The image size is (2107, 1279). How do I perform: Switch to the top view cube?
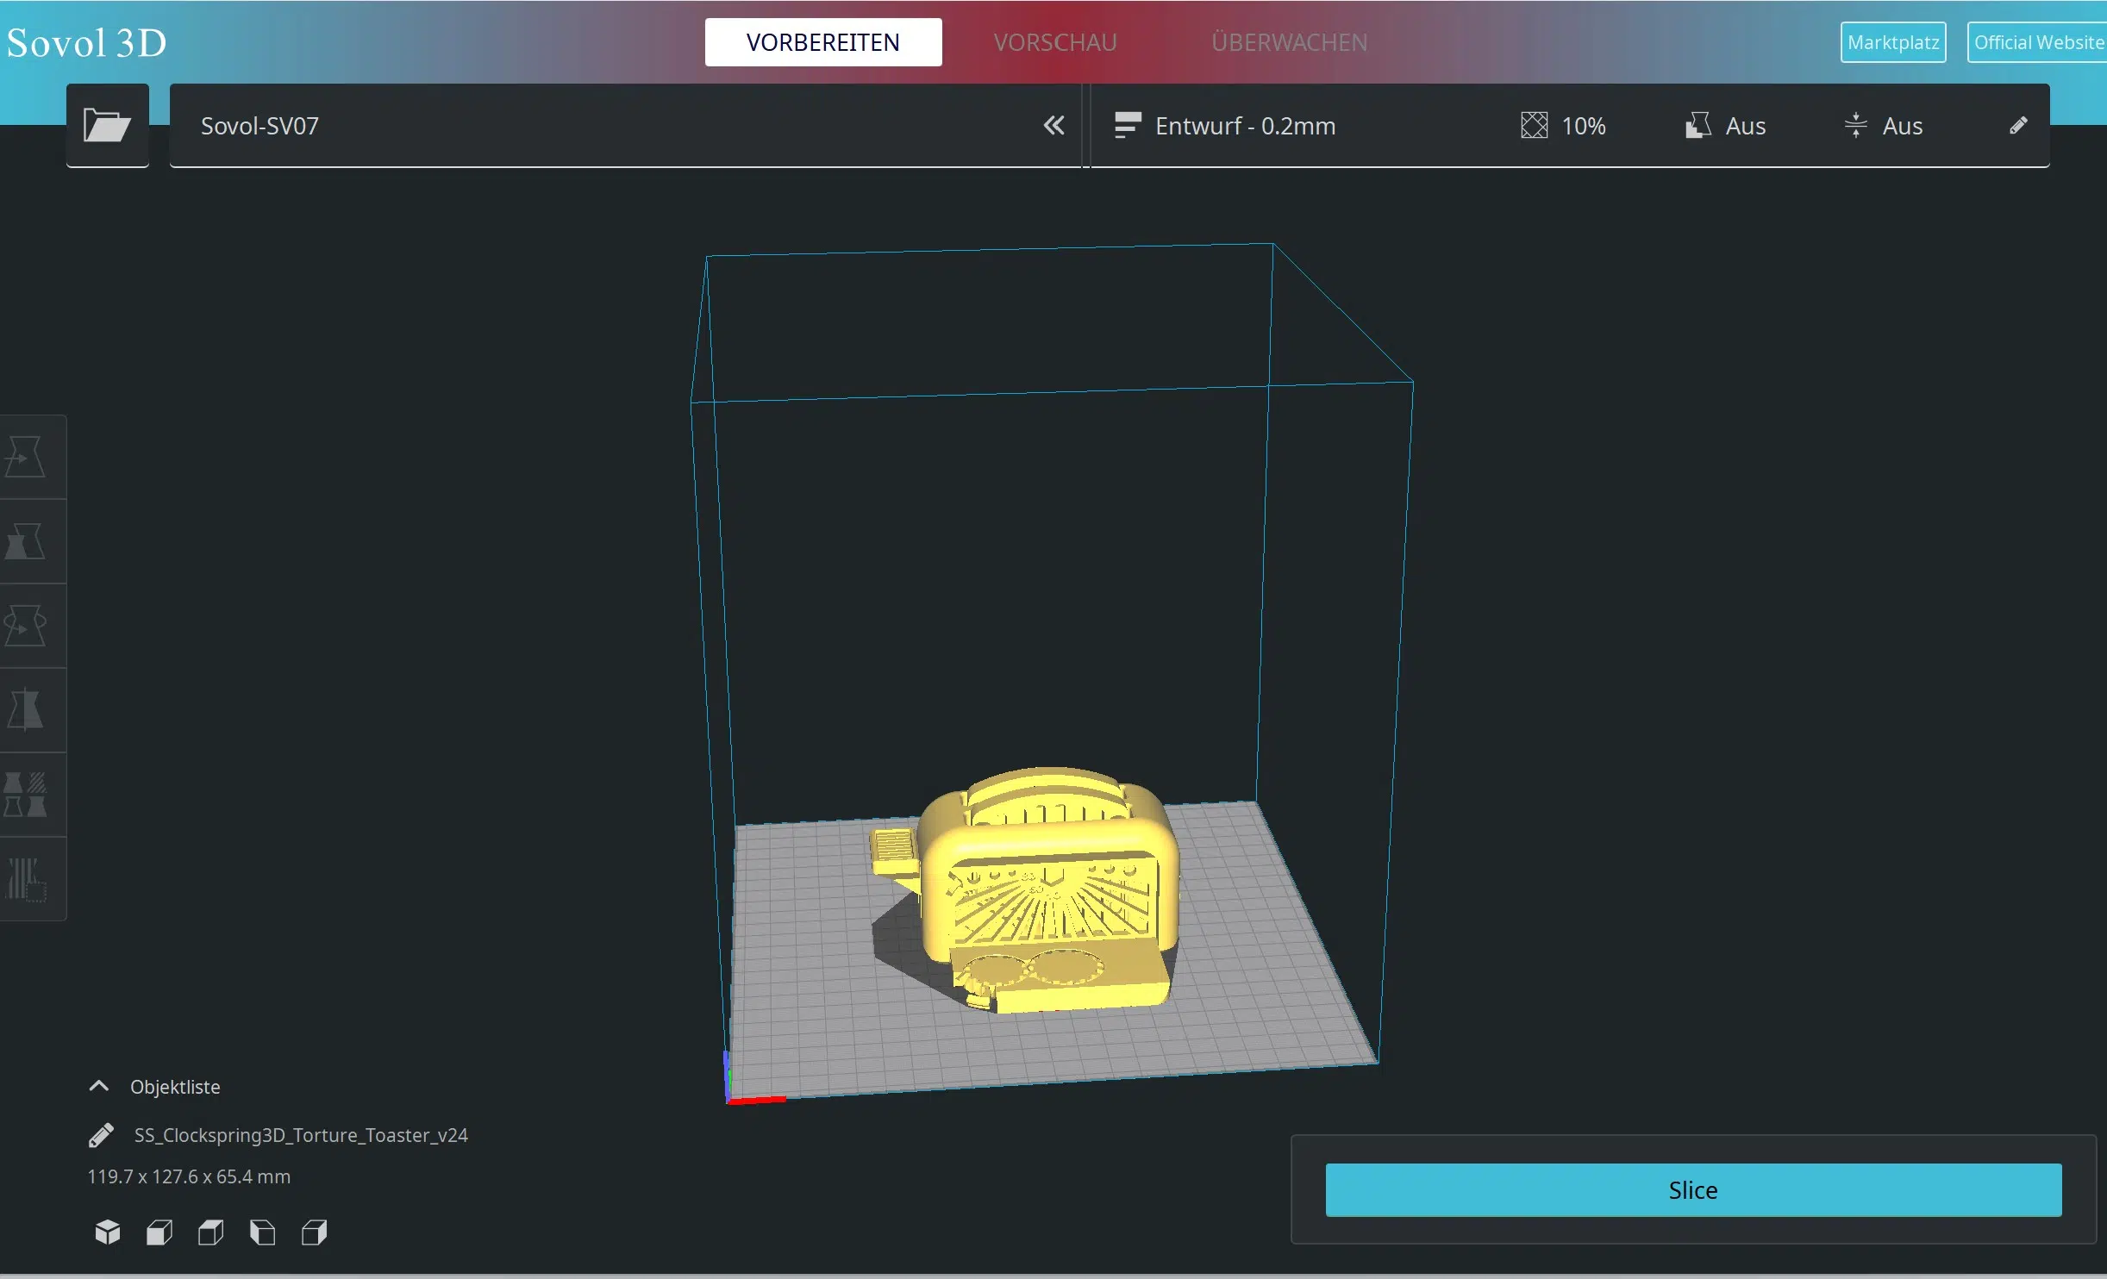(211, 1232)
